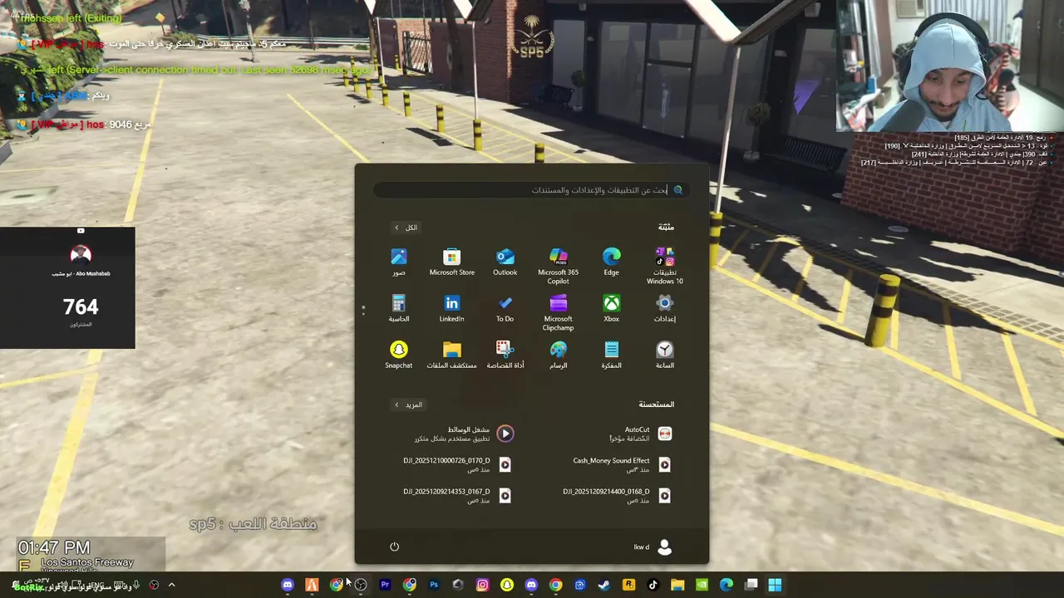Open Edge from the taskbar
The width and height of the screenshot is (1064, 598).
[x=727, y=585]
